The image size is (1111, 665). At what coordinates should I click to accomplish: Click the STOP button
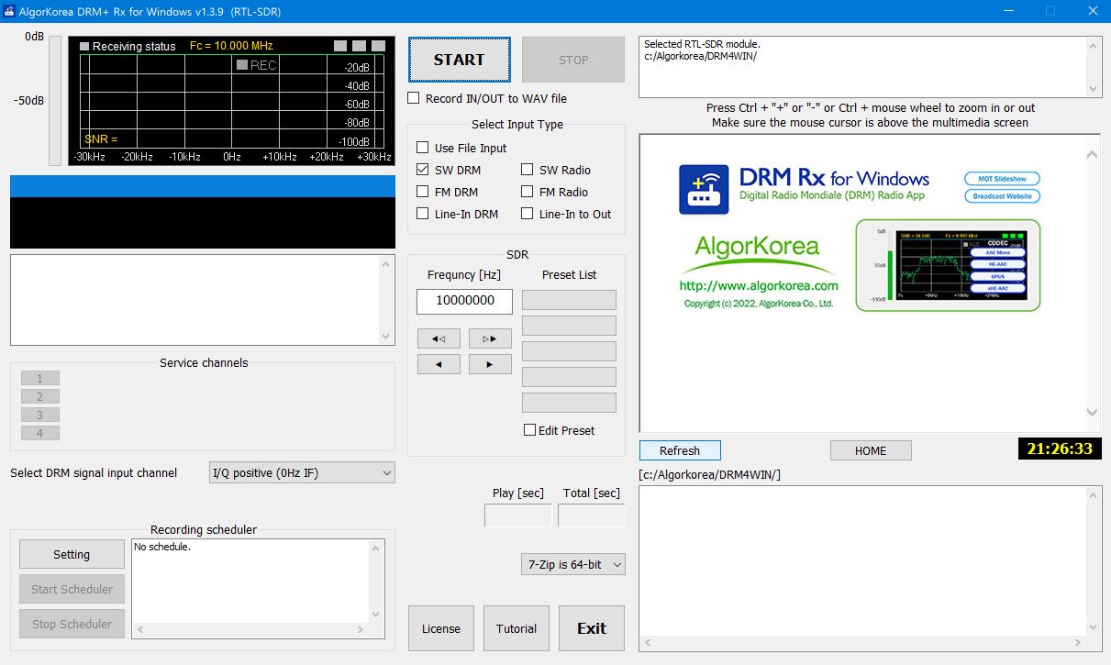[x=573, y=60]
